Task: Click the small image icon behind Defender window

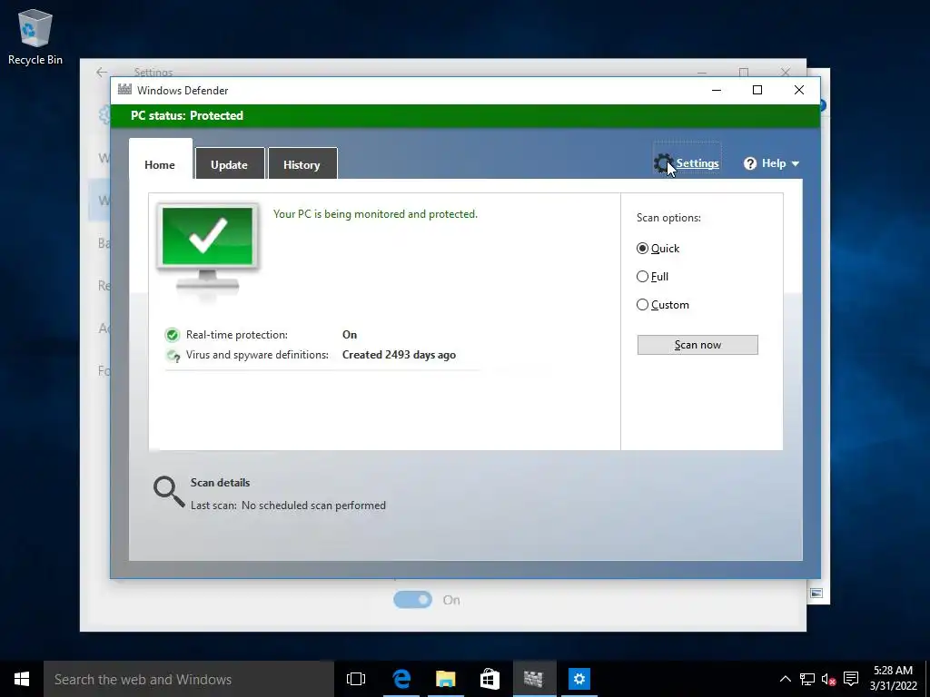Action: (x=816, y=594)
